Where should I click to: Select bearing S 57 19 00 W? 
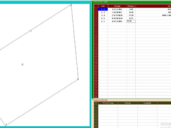pos(117,15)
